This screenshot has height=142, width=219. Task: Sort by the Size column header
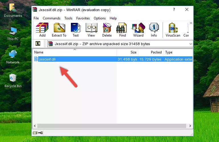tap(127, 52)
